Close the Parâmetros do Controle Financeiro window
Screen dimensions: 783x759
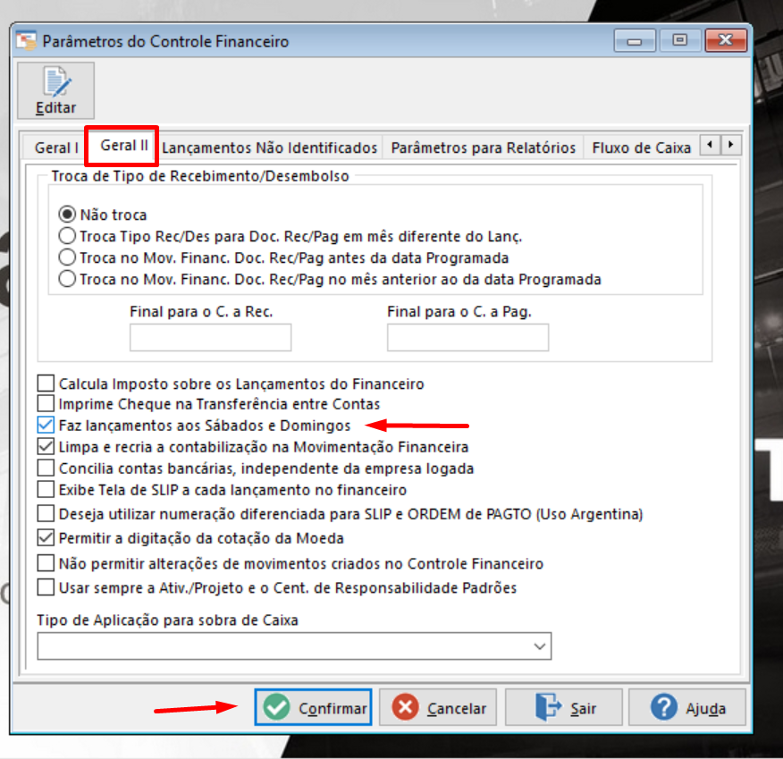coord(726,40)
